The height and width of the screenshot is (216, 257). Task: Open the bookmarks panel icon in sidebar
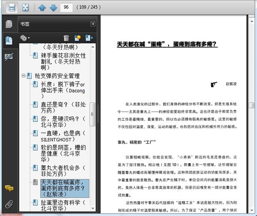[9, 41]
